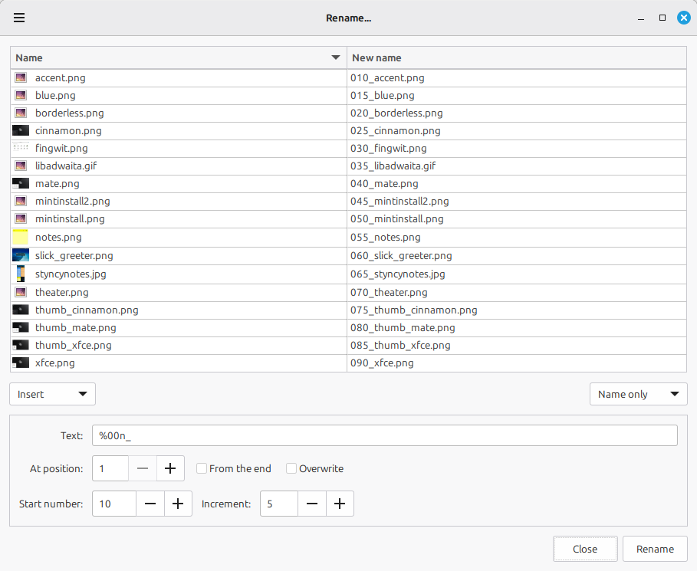This screenshot has width=697, height=571.
Task: Click the notes.png file icon
Action: click(21, 237)
